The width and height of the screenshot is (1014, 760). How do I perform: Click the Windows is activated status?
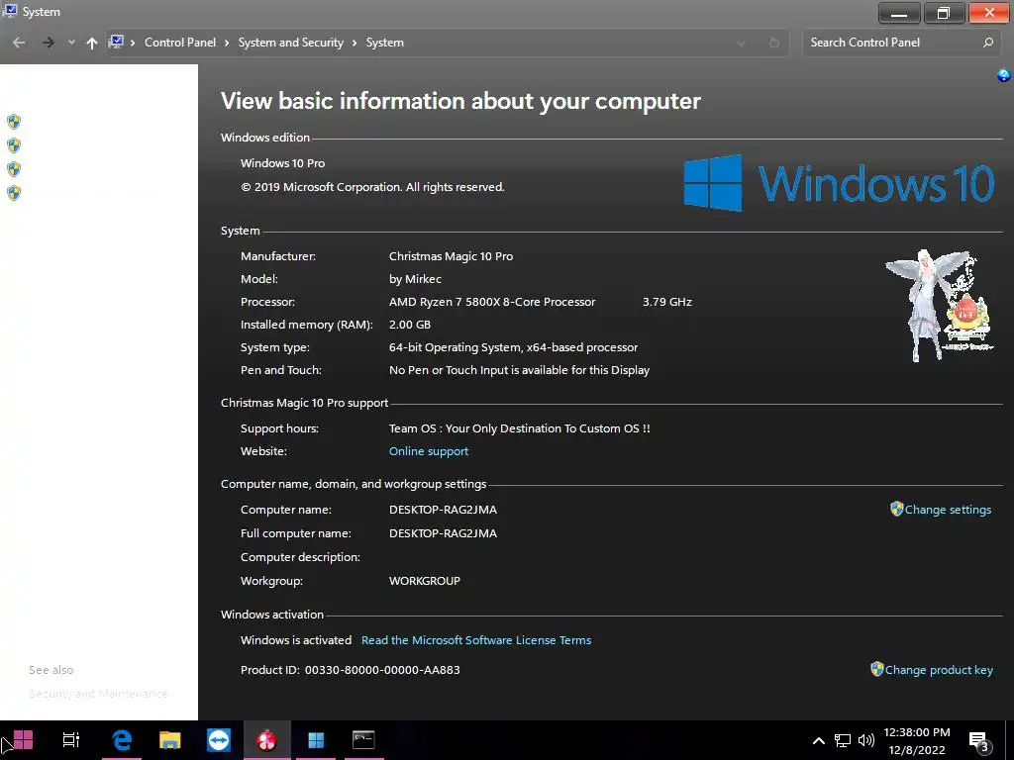295,640
